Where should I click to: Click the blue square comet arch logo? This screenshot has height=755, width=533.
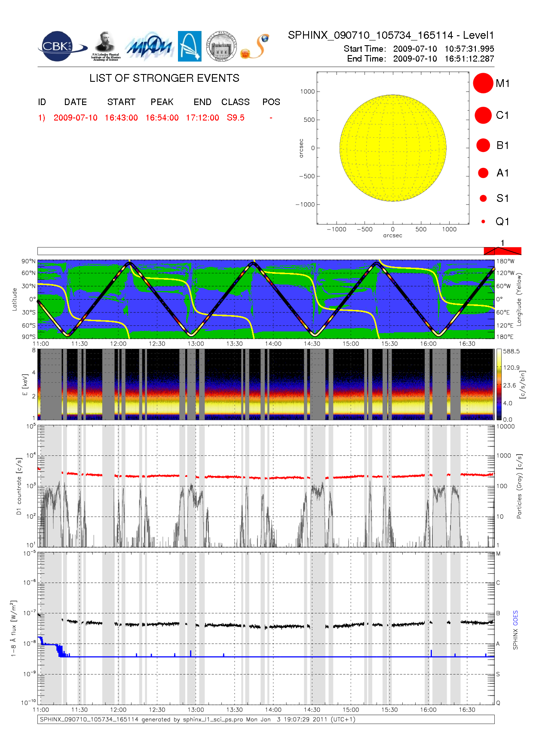pyautogui.click(x=190, y=46)
